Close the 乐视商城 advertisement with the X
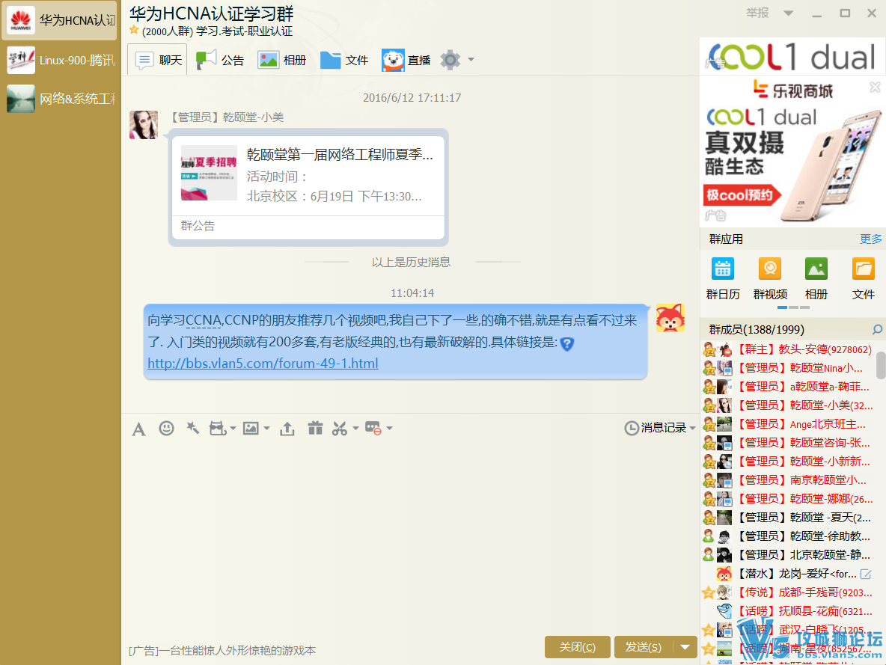This screenshot has height=665, width=886. point(876,87)
